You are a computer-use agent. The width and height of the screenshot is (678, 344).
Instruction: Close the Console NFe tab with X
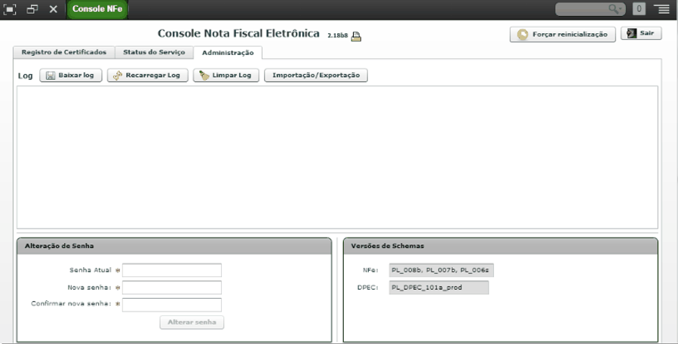[x=54, y=9]
